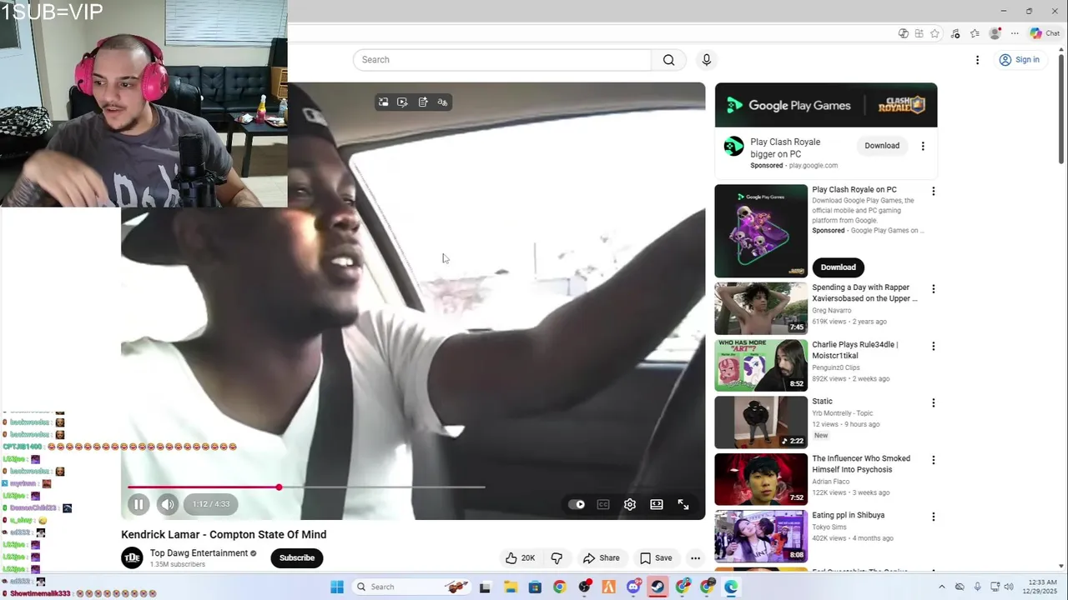1068x600 pixels.
Task: Share the Compton State Of Mind video
Action: 602,558
